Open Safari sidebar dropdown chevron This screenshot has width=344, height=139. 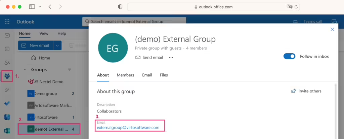[x=40, y=7]
